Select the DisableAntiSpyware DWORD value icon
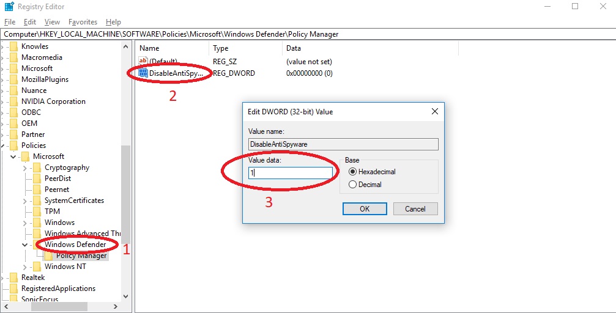 143,73
